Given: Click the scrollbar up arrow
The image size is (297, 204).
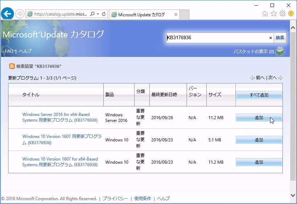Looking at the screenshot, I should (293, 28).
